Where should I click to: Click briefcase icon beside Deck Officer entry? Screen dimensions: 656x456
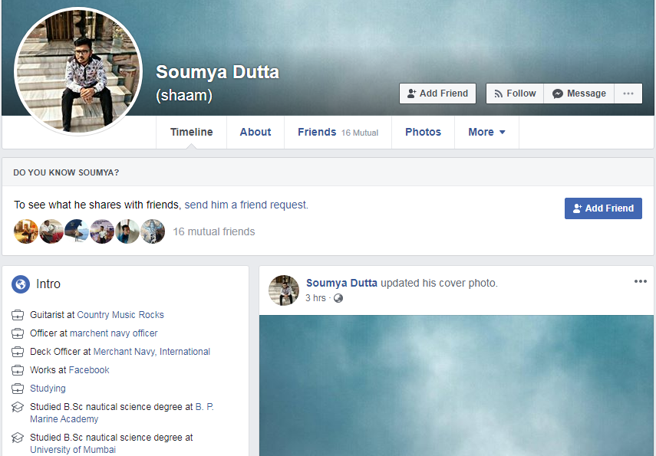18,352
